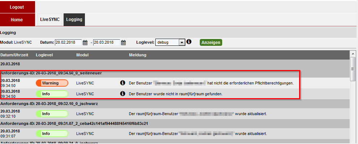
Task: Select Info badge in 09:32:10 row
Action: pos(52,114)
